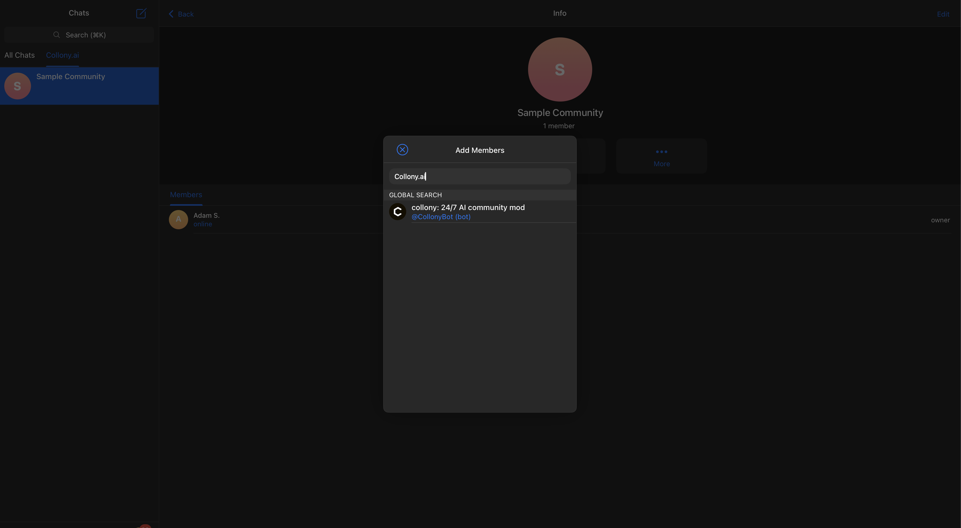Screen dimensions: 961x528
Task: Click the Edit link in the top right
Action: coord(943,14)
